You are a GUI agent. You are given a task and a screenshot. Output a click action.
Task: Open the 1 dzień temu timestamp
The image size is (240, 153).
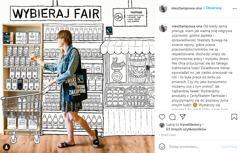coord(167,135)
